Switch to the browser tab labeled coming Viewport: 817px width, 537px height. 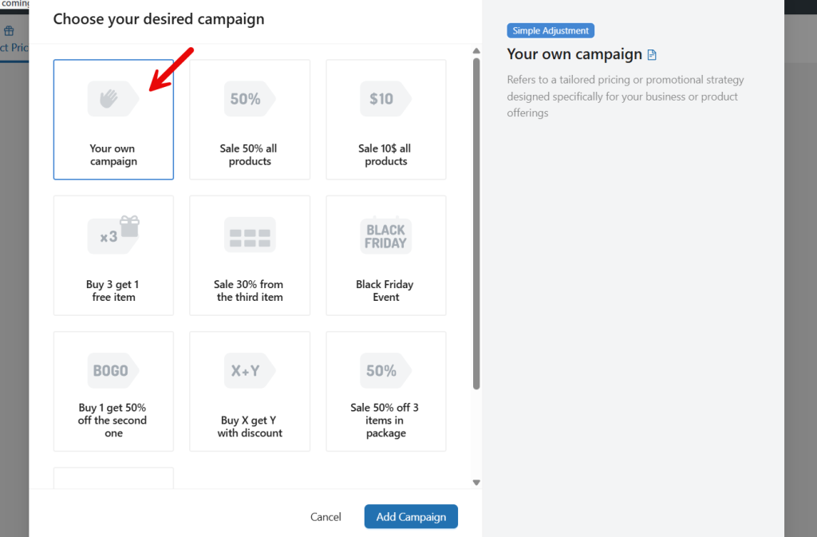14,5
